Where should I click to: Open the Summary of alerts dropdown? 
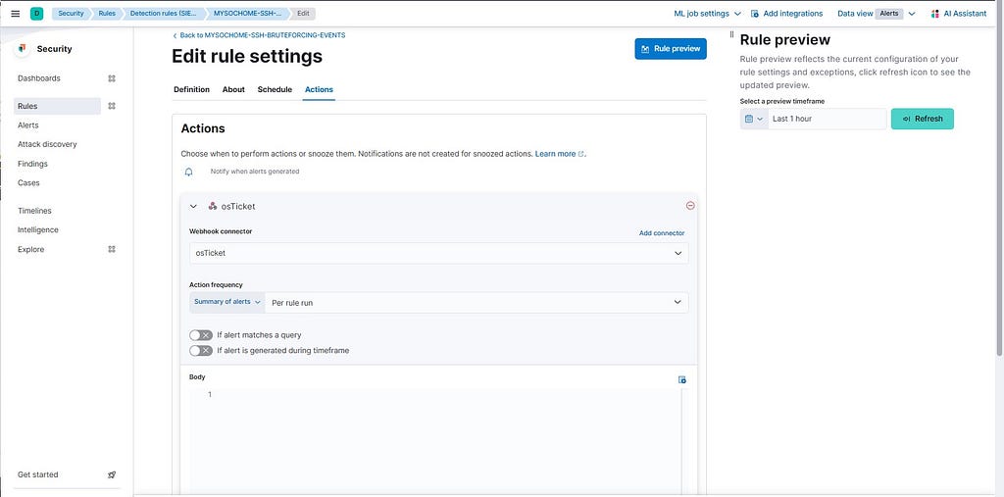click(227, 302)
